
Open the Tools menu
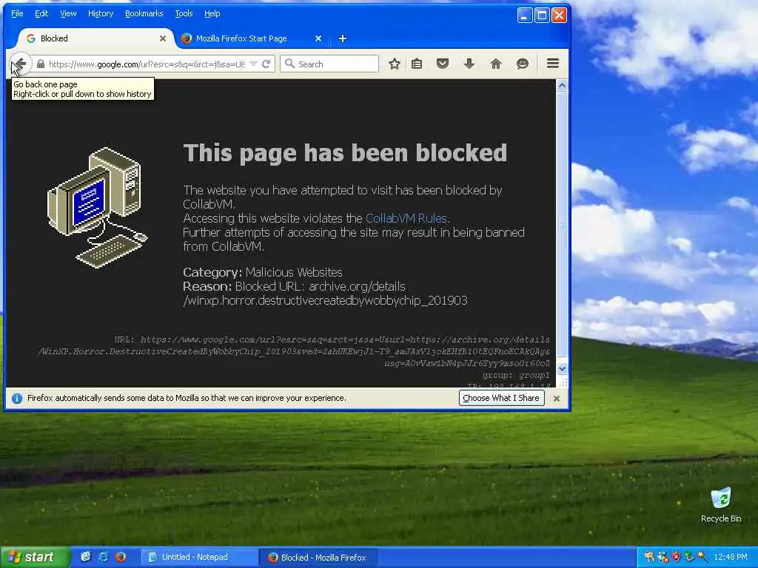coord(184,13)
